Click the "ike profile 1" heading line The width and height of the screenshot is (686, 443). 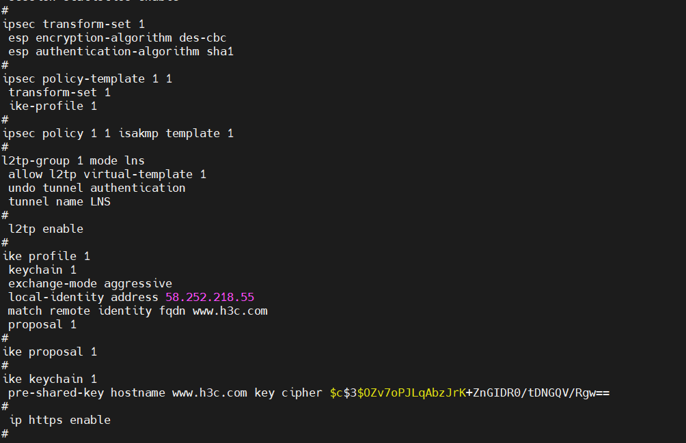pos(46,256)
